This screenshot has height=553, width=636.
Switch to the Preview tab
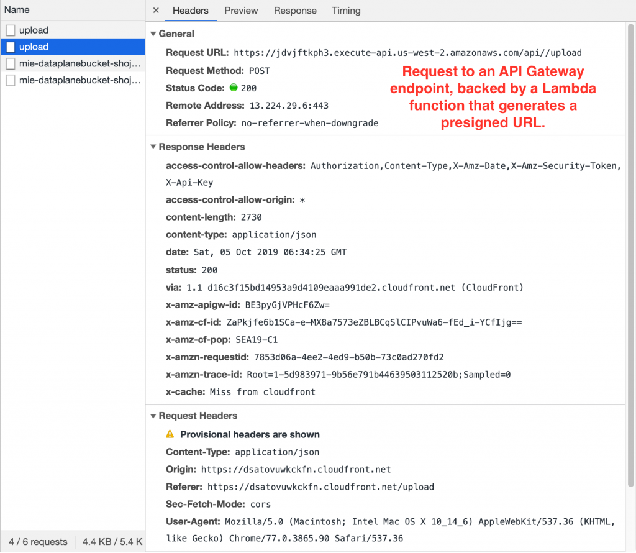[x=241, y=11]
